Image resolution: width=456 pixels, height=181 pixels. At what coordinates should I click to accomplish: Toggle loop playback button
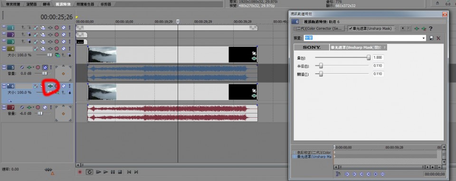(90, 172)
